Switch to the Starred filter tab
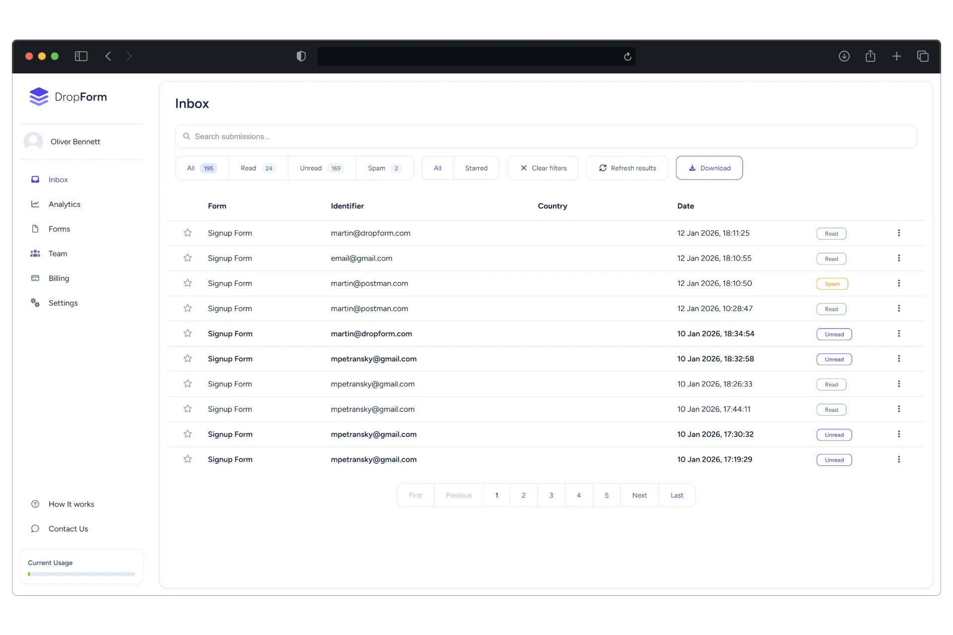The image size is (953, 635). [x=476, y=168]
